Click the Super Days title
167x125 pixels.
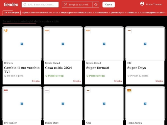coord(137,68)
